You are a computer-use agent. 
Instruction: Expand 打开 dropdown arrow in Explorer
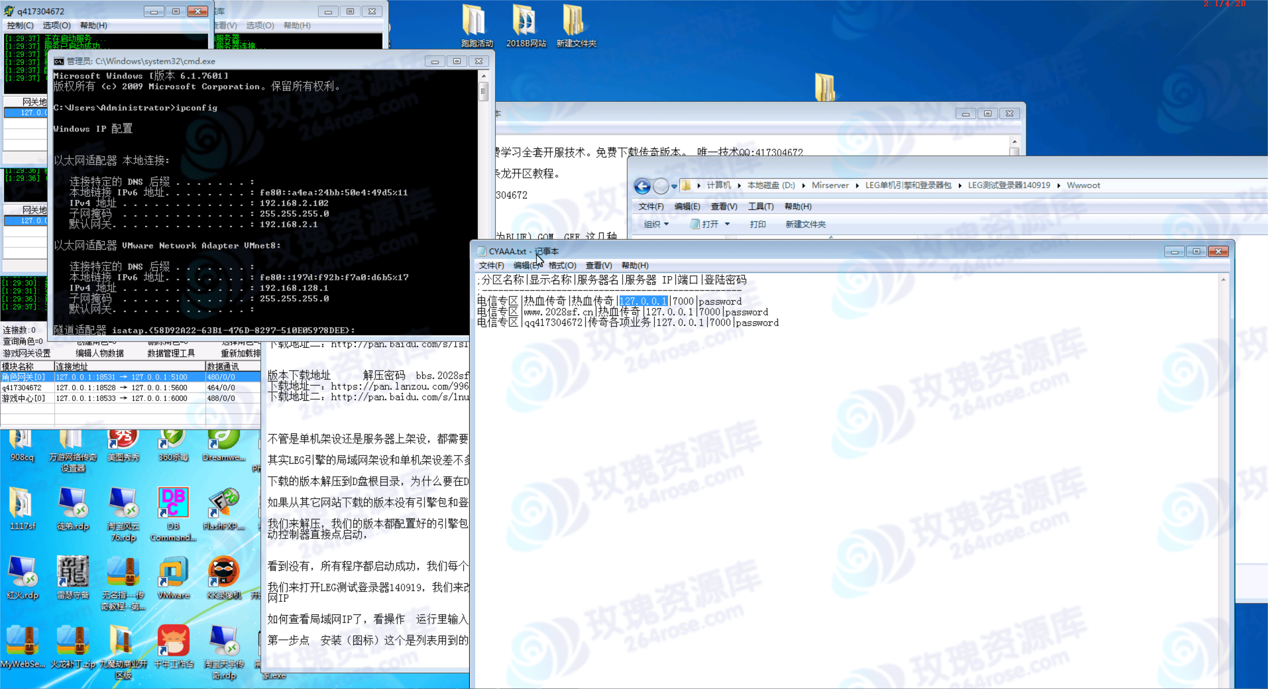727,224
